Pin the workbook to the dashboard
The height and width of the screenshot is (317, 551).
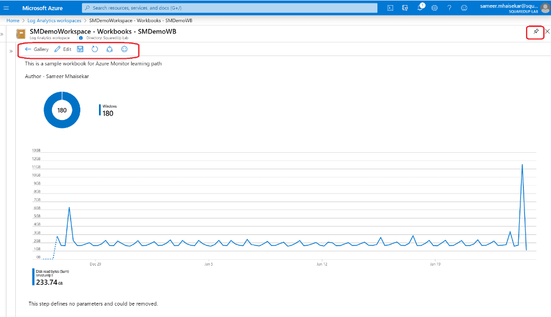[536, 31]
